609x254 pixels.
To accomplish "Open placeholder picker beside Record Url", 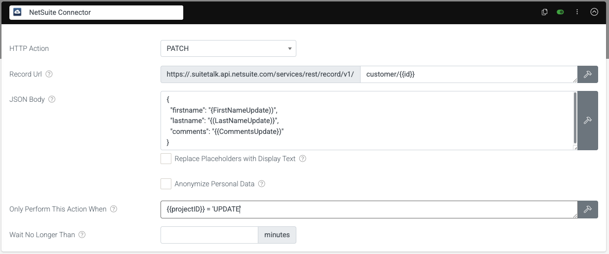I will tap(588, 74).
